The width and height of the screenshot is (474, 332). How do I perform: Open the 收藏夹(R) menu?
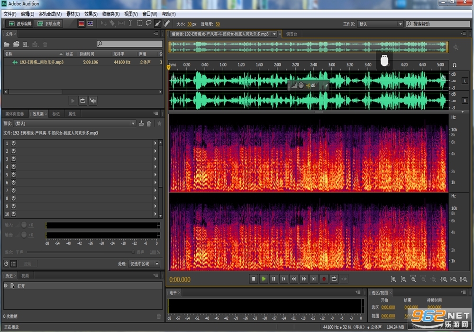(x=110, y=14)
